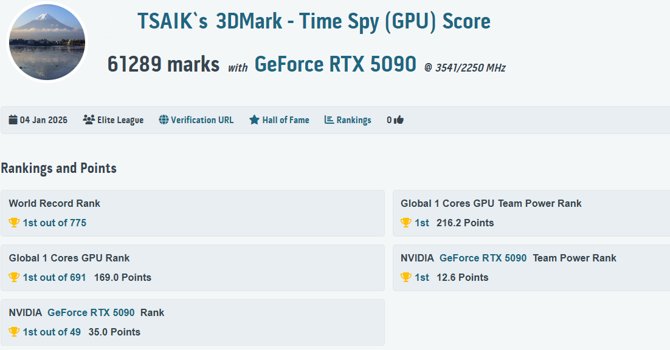Click the trophy icon under World Record Rank

pyautogui.click(x=14, y=223)
